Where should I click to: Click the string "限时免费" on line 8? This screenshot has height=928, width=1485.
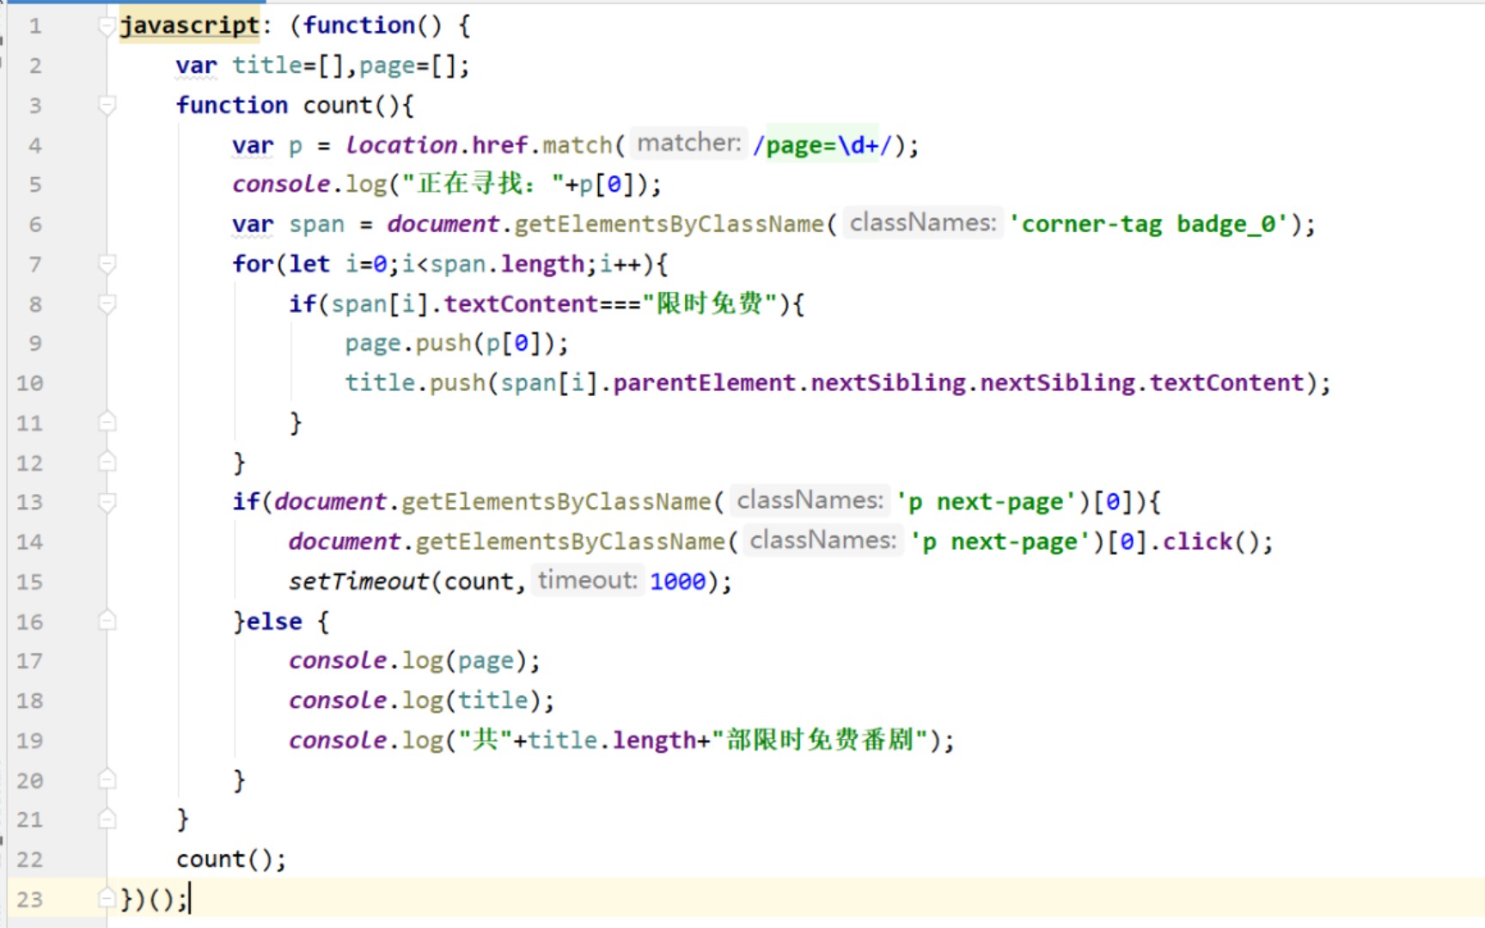[710, 303]
